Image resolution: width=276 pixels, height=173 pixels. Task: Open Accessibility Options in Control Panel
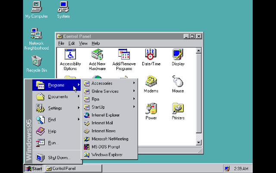70,60
